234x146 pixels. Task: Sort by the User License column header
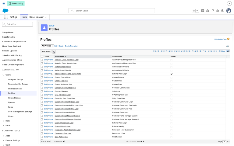pos(117,57)
